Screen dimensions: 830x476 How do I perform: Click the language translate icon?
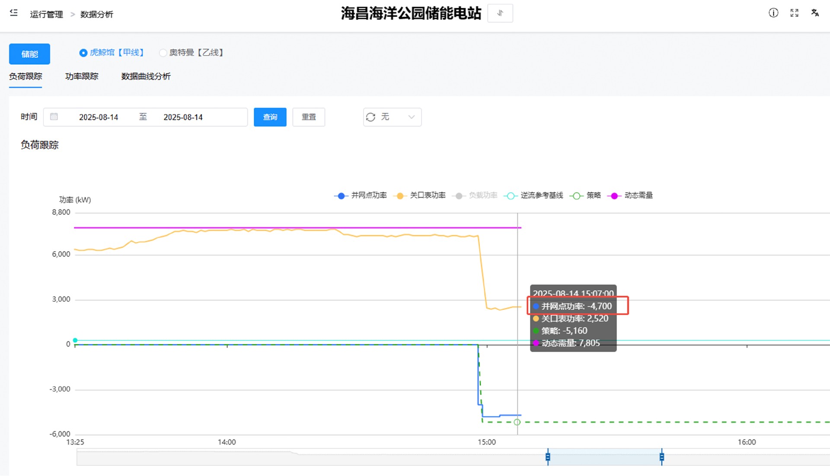click(x=815, y=13)
